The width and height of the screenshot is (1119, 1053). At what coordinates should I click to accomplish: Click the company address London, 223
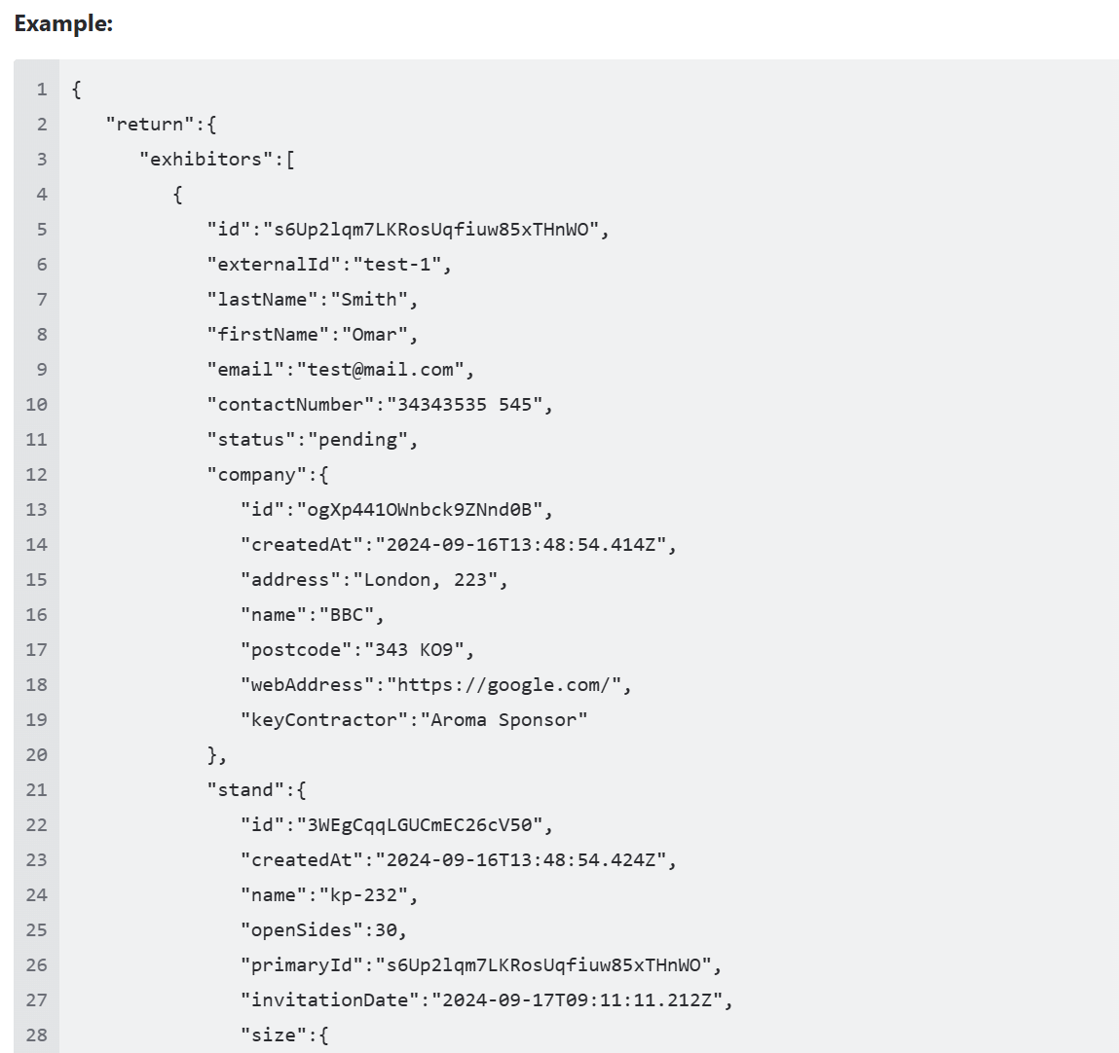(426, 580)
